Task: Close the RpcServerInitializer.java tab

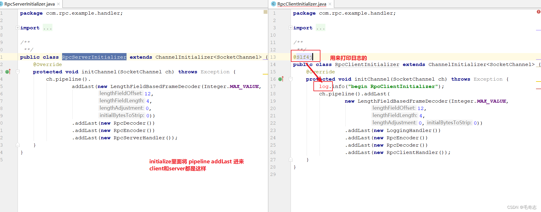Action: pyautogui.click(x=59, y=4)
